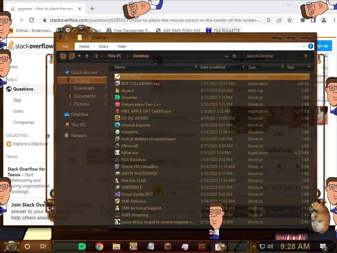The height and width of the screenshot is (253, 337).
Task: Click the Explorer Forward navigation button
Action: pyautogui.click(x=72, y=56)
